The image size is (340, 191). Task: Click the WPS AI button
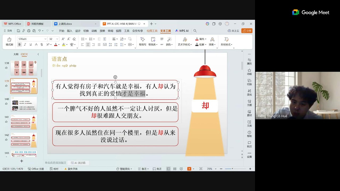[x=182, y=31]
